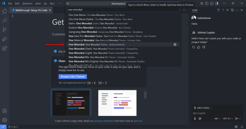Open Run and Debug view

click(4, 39)
